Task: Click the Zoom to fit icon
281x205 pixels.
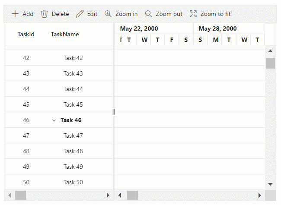Action: click(193, 14)
